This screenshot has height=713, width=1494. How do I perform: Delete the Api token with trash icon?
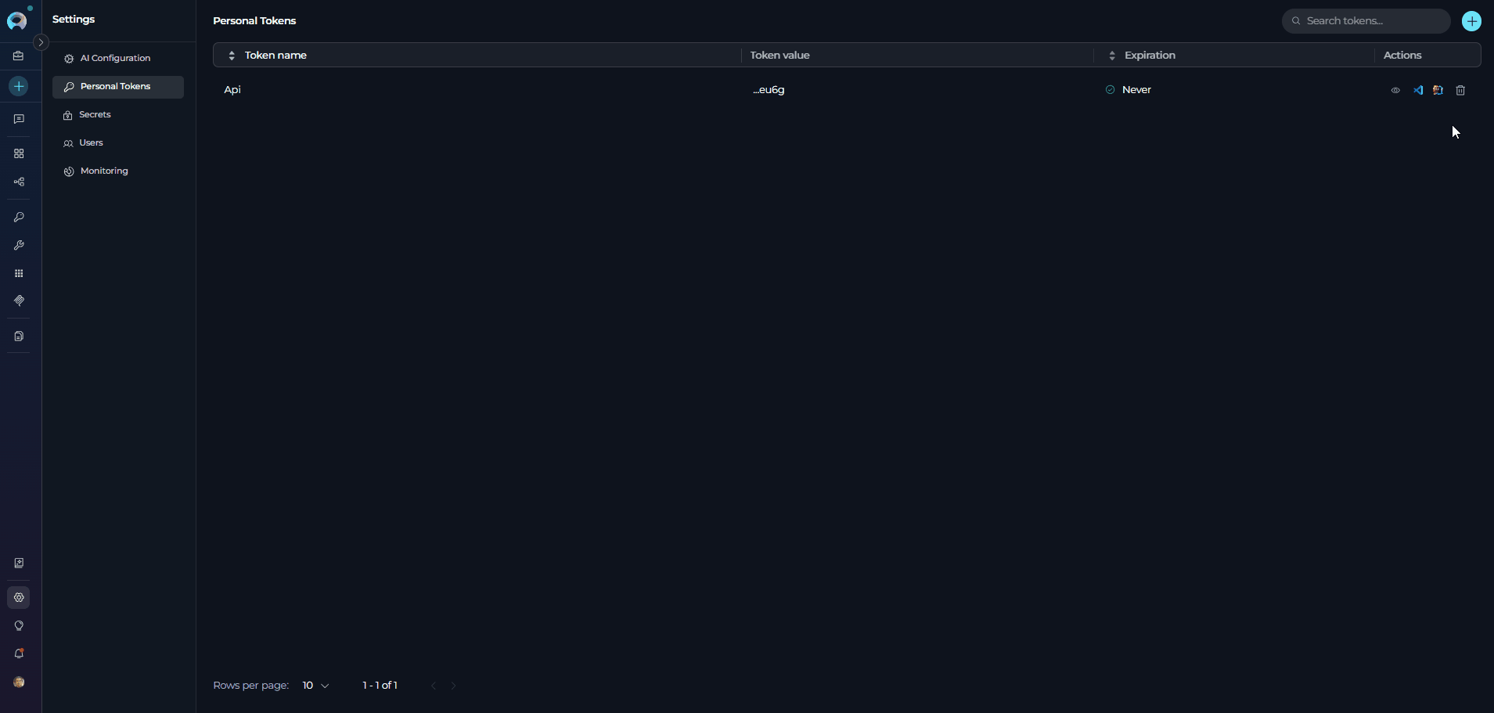coord(1460,90)
